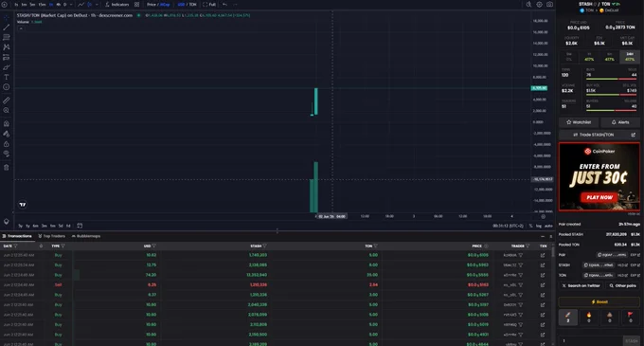
Task: Switch chart to Price mode
Action: [x=152, y=5]
